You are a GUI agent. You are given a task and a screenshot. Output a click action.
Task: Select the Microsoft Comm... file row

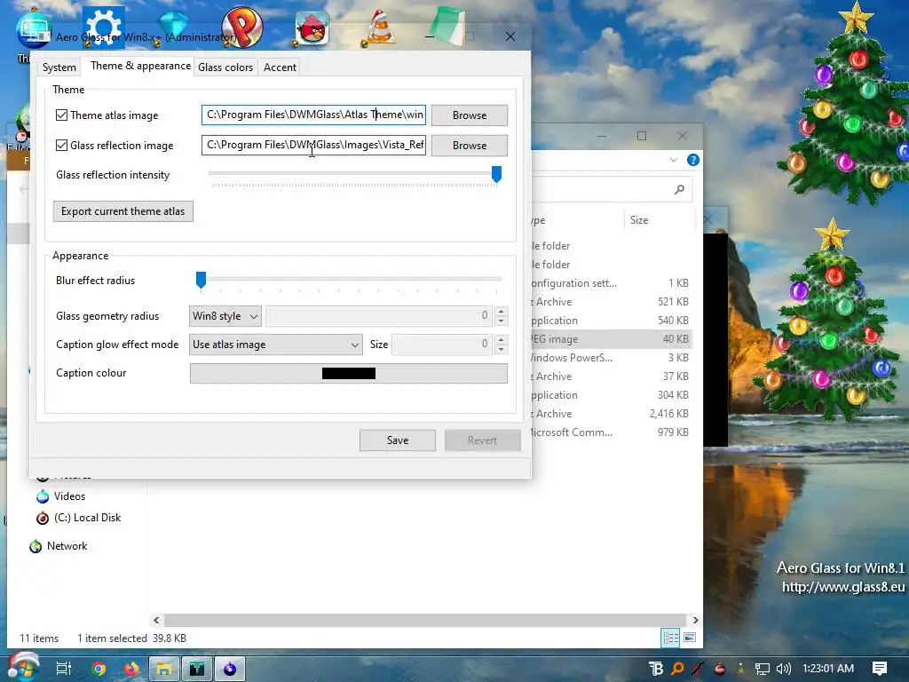[x=611, y=432]
